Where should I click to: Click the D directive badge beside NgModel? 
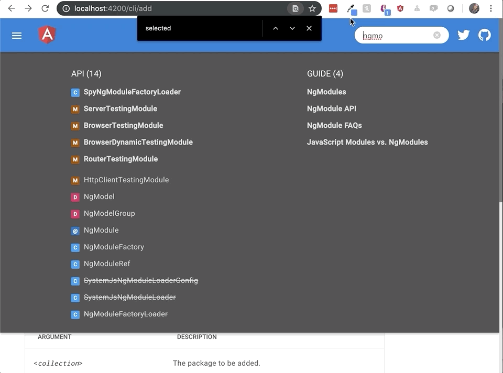pyautogui.click(x=75, y=197)
